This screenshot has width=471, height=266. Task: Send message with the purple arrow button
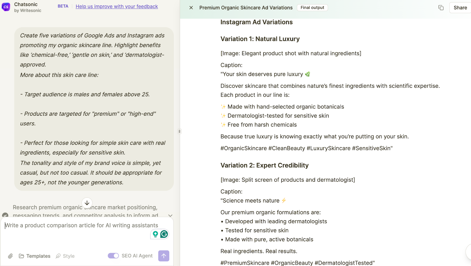(164, 256)
